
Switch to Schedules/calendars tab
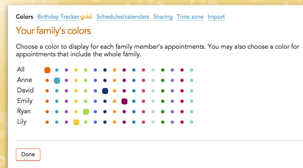pyautogui.click(x=123, y=17)
